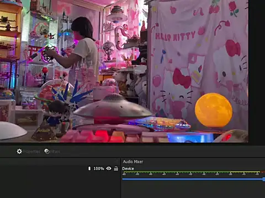Image resolution: width=265 pixels, height=198 pixels.
Task: Click black empty area right of preview
Action: click(257, 71)
